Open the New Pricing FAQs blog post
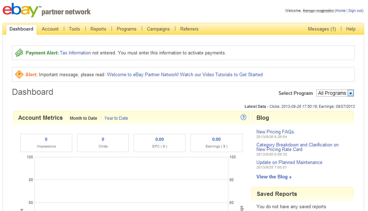Screen dimensions: 368x211 [275, 132]
